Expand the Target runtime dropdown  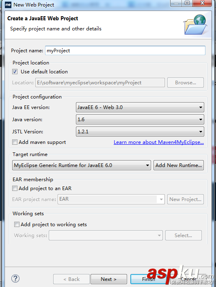point(82,165)
